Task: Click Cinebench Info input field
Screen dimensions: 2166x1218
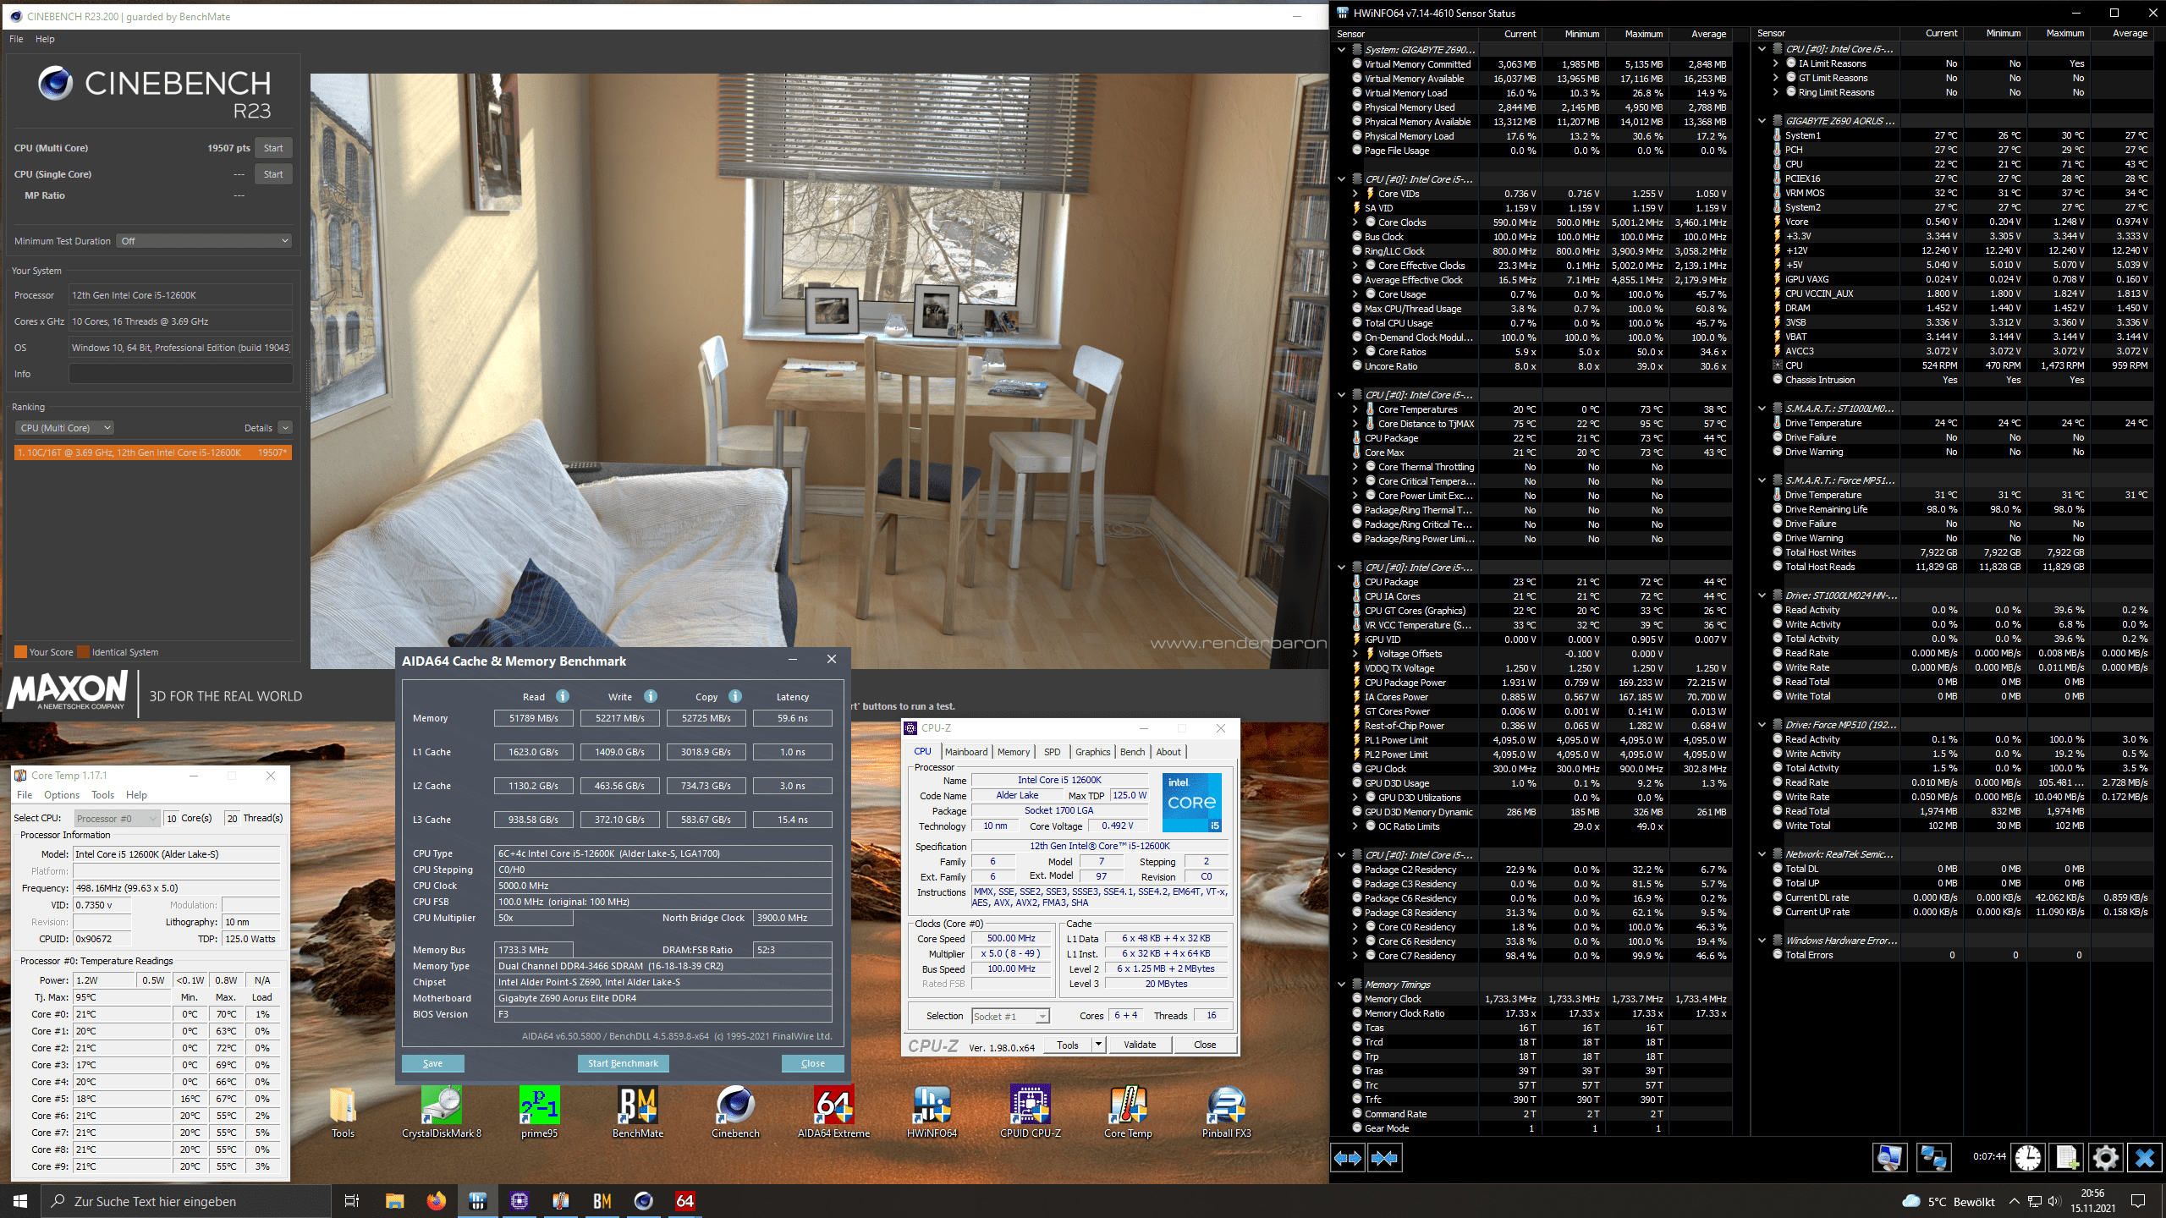Action: click(x=181, y=374)
